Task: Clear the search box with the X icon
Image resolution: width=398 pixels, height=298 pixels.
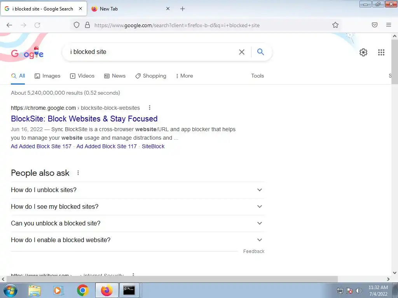Action: pos(242,52)
